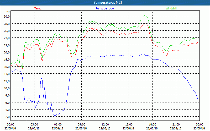Select the green Windchill legend label
This screenshot has height=131, width=210.
point(171,8)
